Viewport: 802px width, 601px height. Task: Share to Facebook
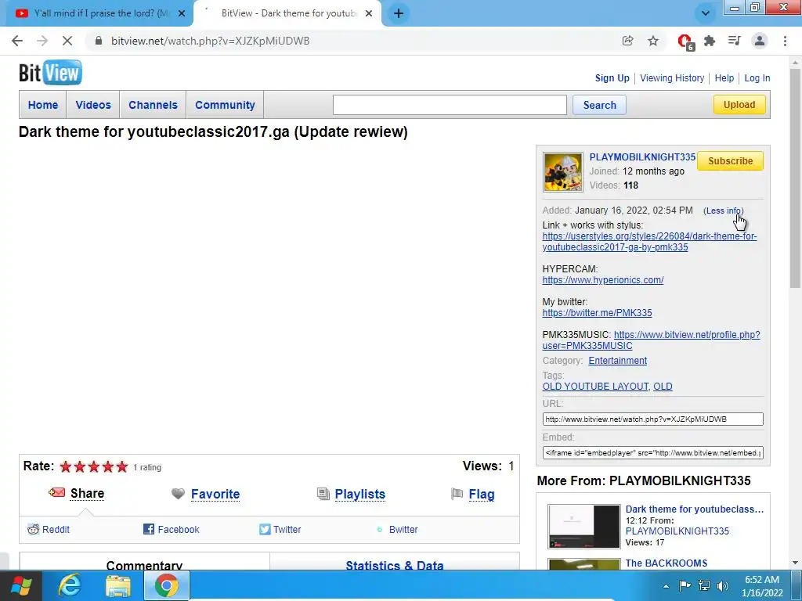tap(172, 530)
